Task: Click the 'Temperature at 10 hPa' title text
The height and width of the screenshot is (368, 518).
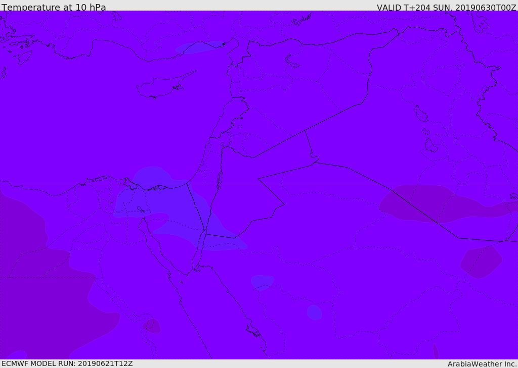Action: click(x=54, y=7)
